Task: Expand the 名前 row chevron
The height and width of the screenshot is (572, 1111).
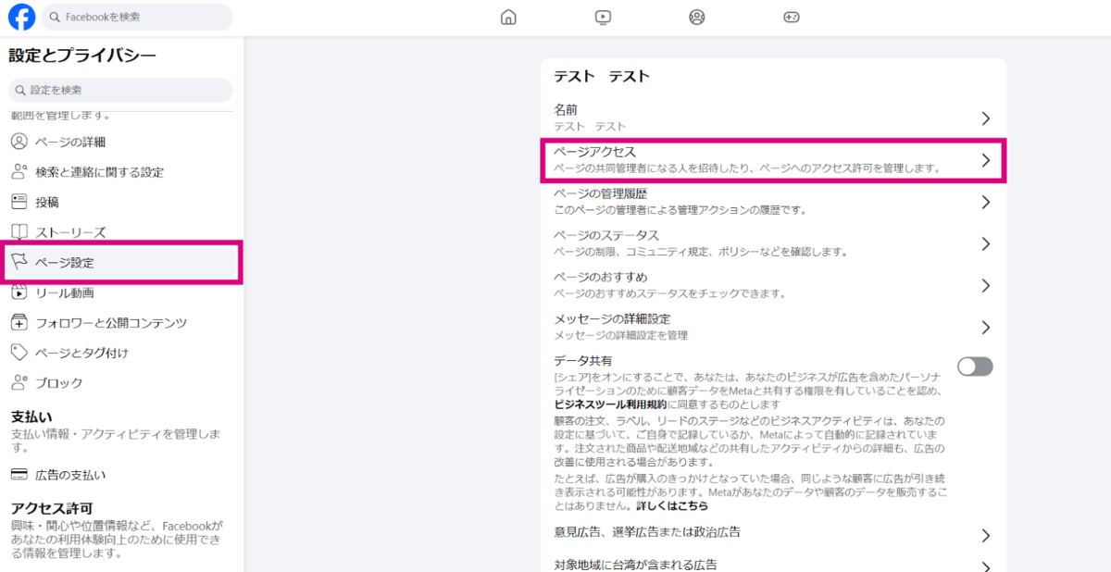Action: click(985, 118)
